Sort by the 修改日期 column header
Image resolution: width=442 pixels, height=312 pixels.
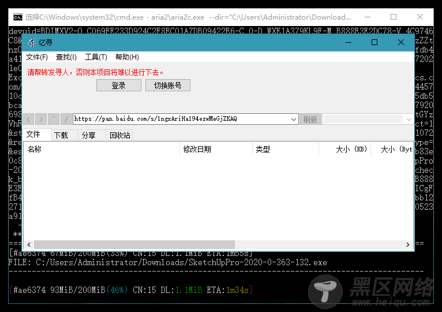pyautogui.click(x=216, y=149)
